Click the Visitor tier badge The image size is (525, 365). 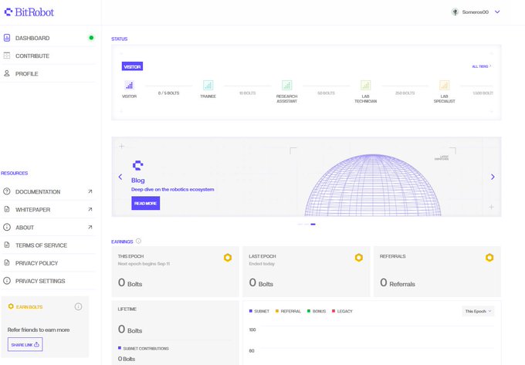coord(132,66)
